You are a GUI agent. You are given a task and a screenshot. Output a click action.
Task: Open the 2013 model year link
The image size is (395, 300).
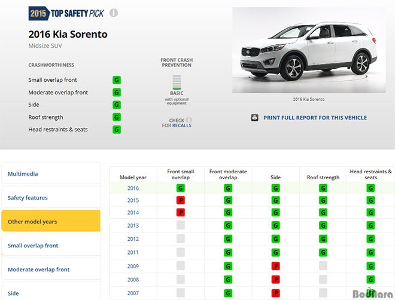click(x=133, y=225)
